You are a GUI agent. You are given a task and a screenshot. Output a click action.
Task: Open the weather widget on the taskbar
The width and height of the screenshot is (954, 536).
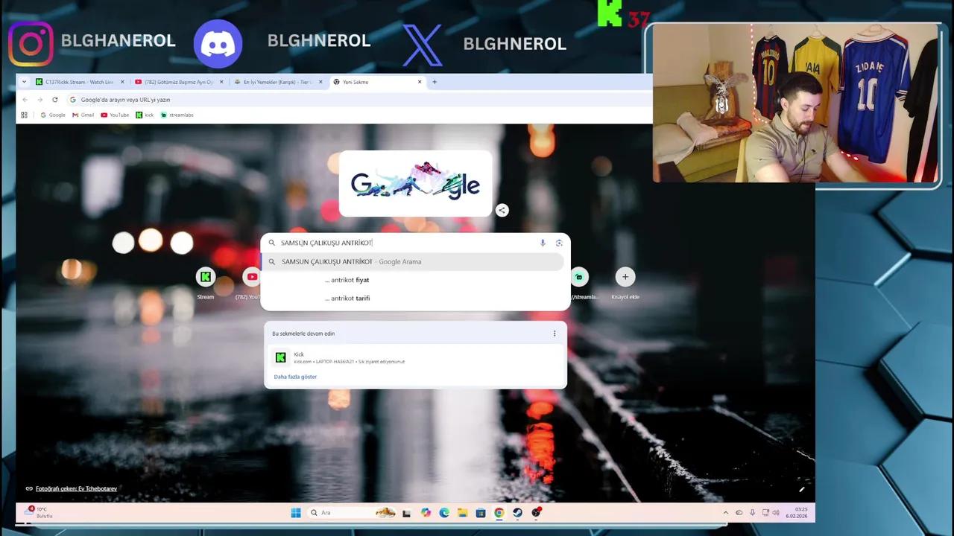tap(37, 512)
